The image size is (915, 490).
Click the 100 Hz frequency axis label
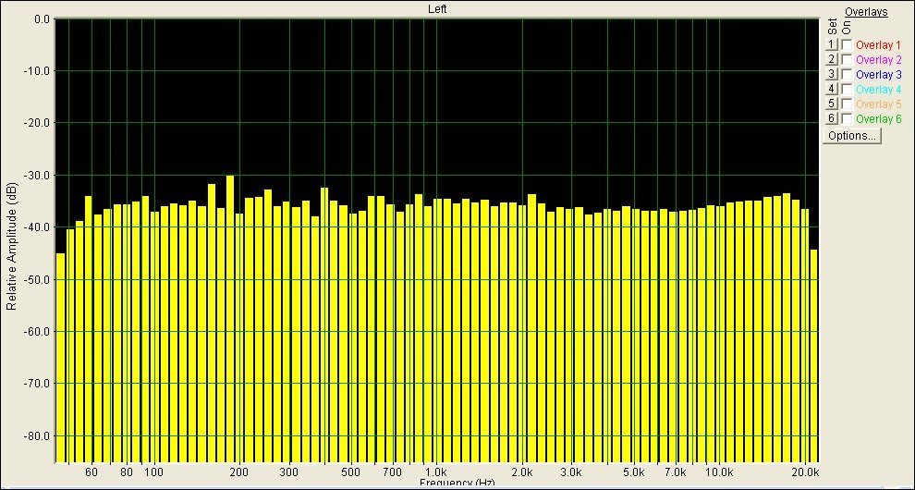click(153, 472)
